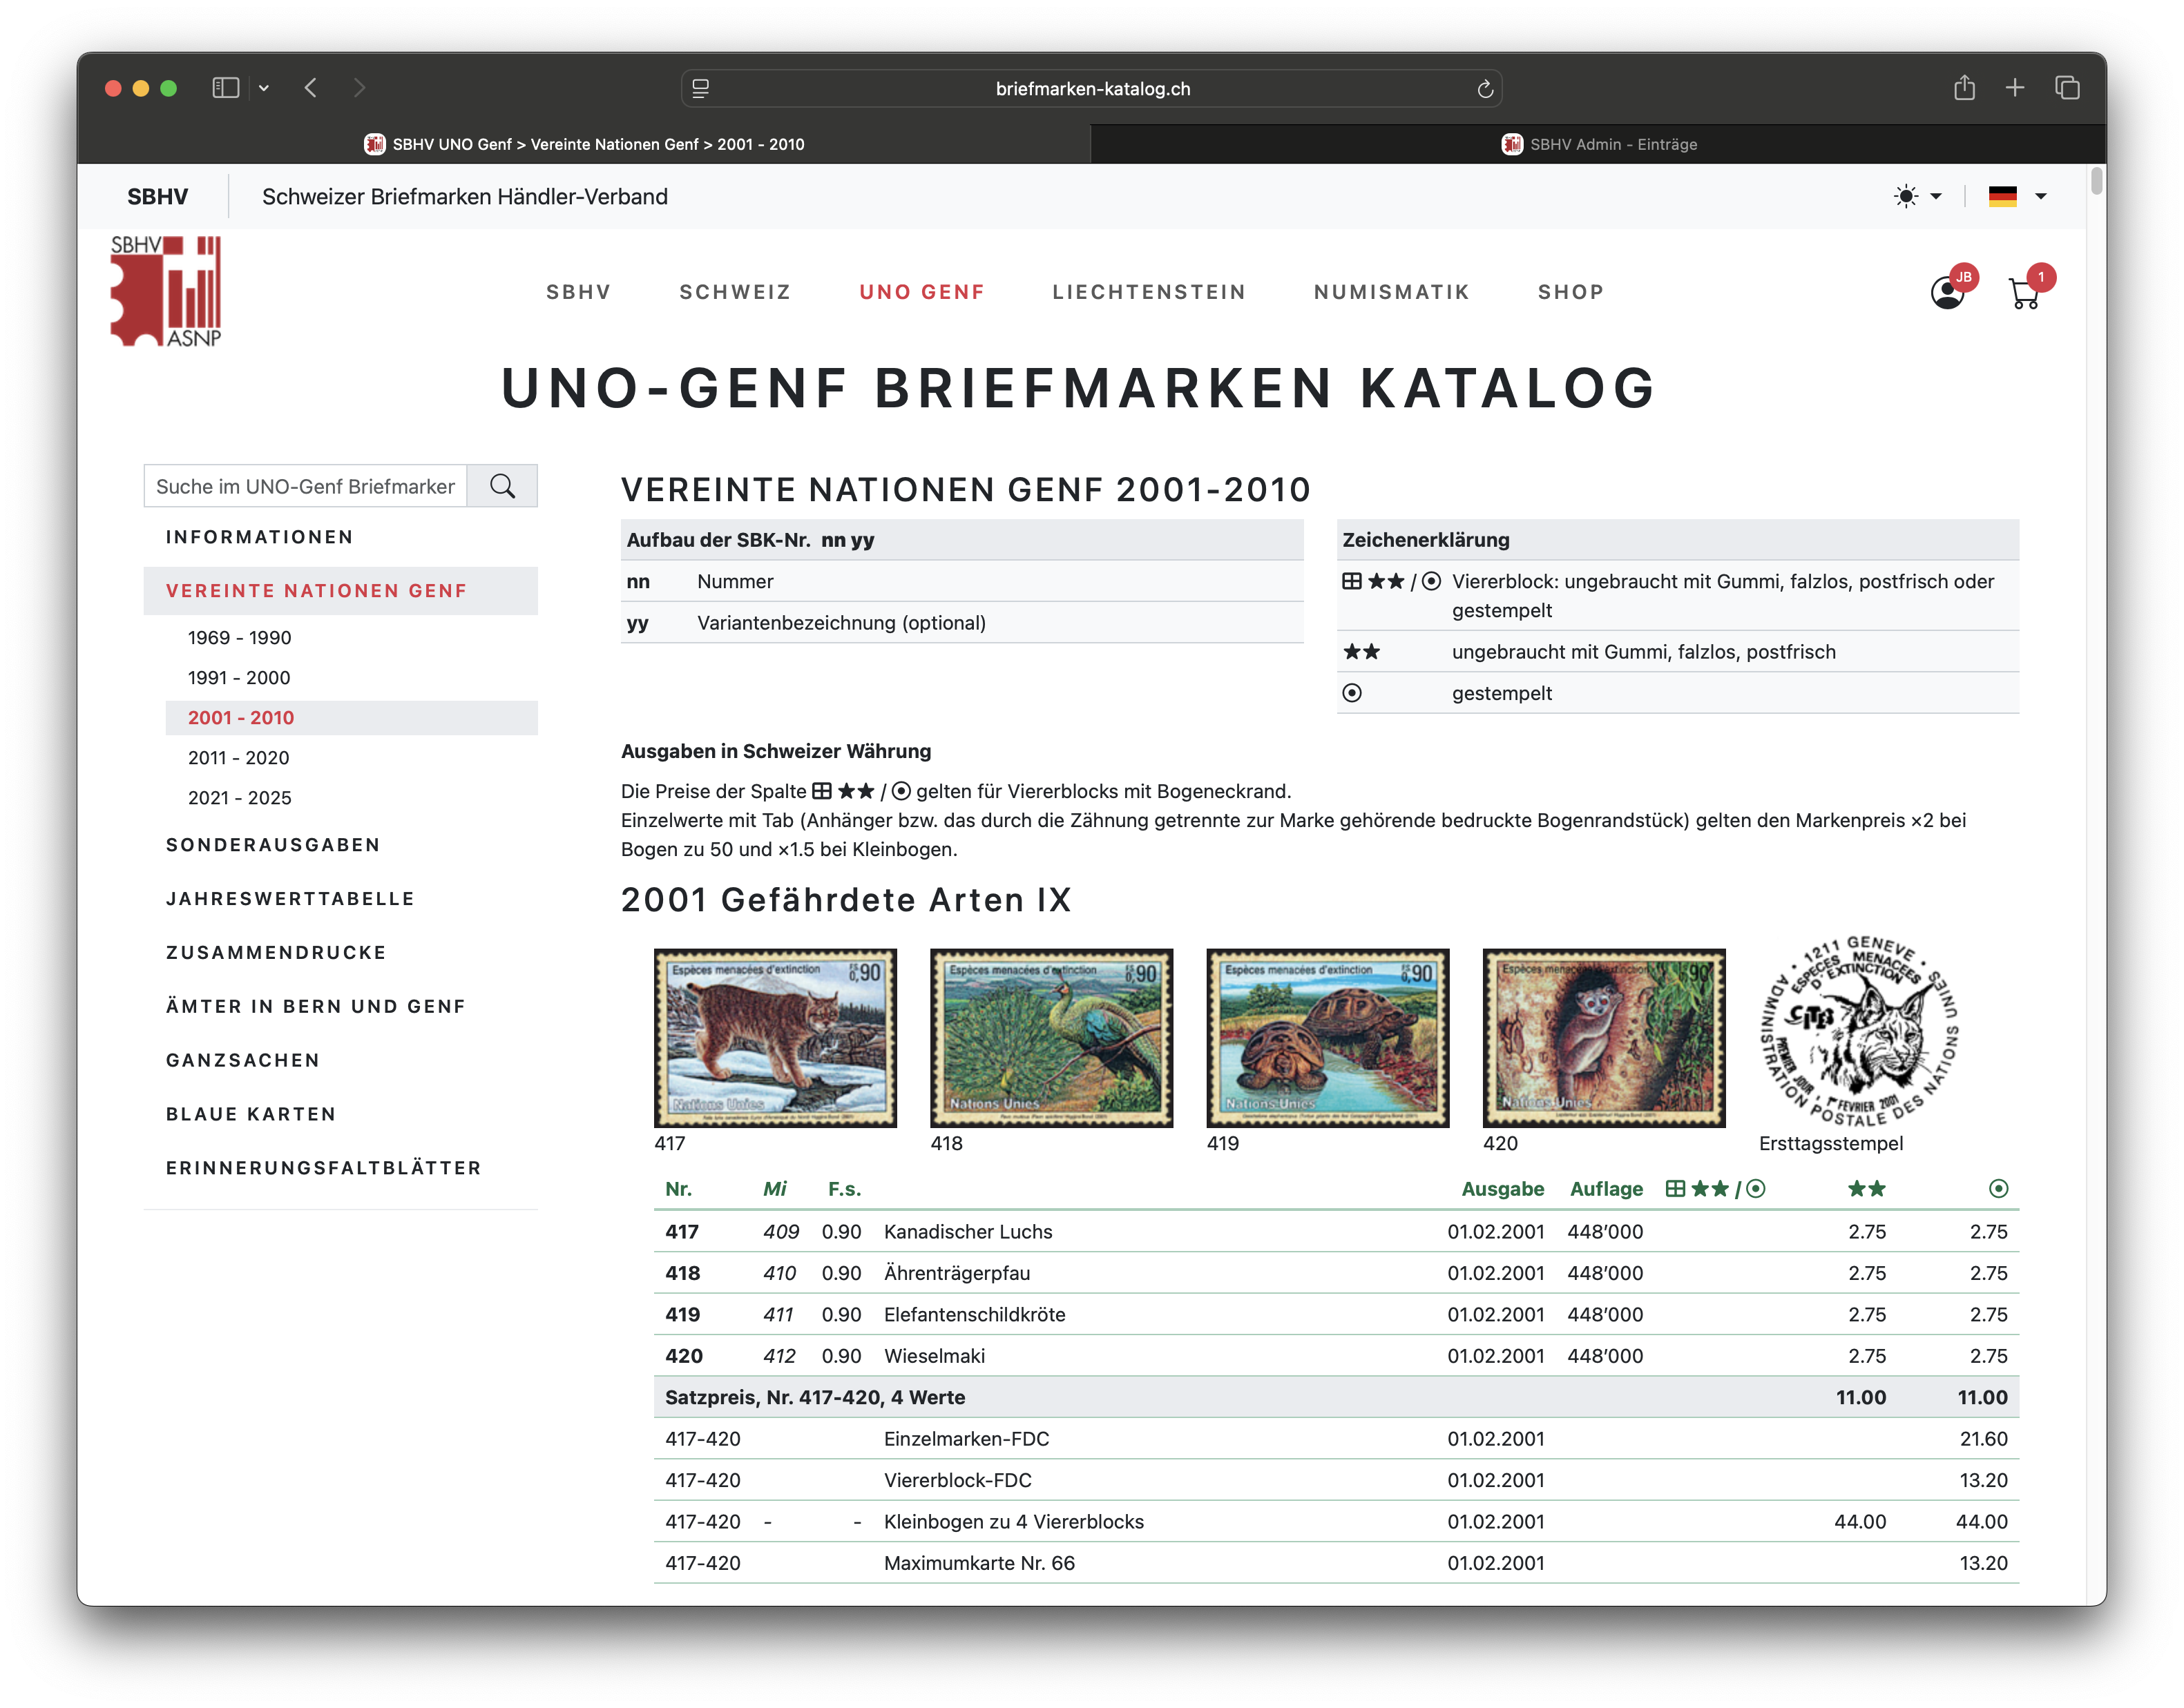Select the SBHV UNO Genf 2001 - 2010 tab
This screenshot has height=1708, width=2184.
coord(584,144)
